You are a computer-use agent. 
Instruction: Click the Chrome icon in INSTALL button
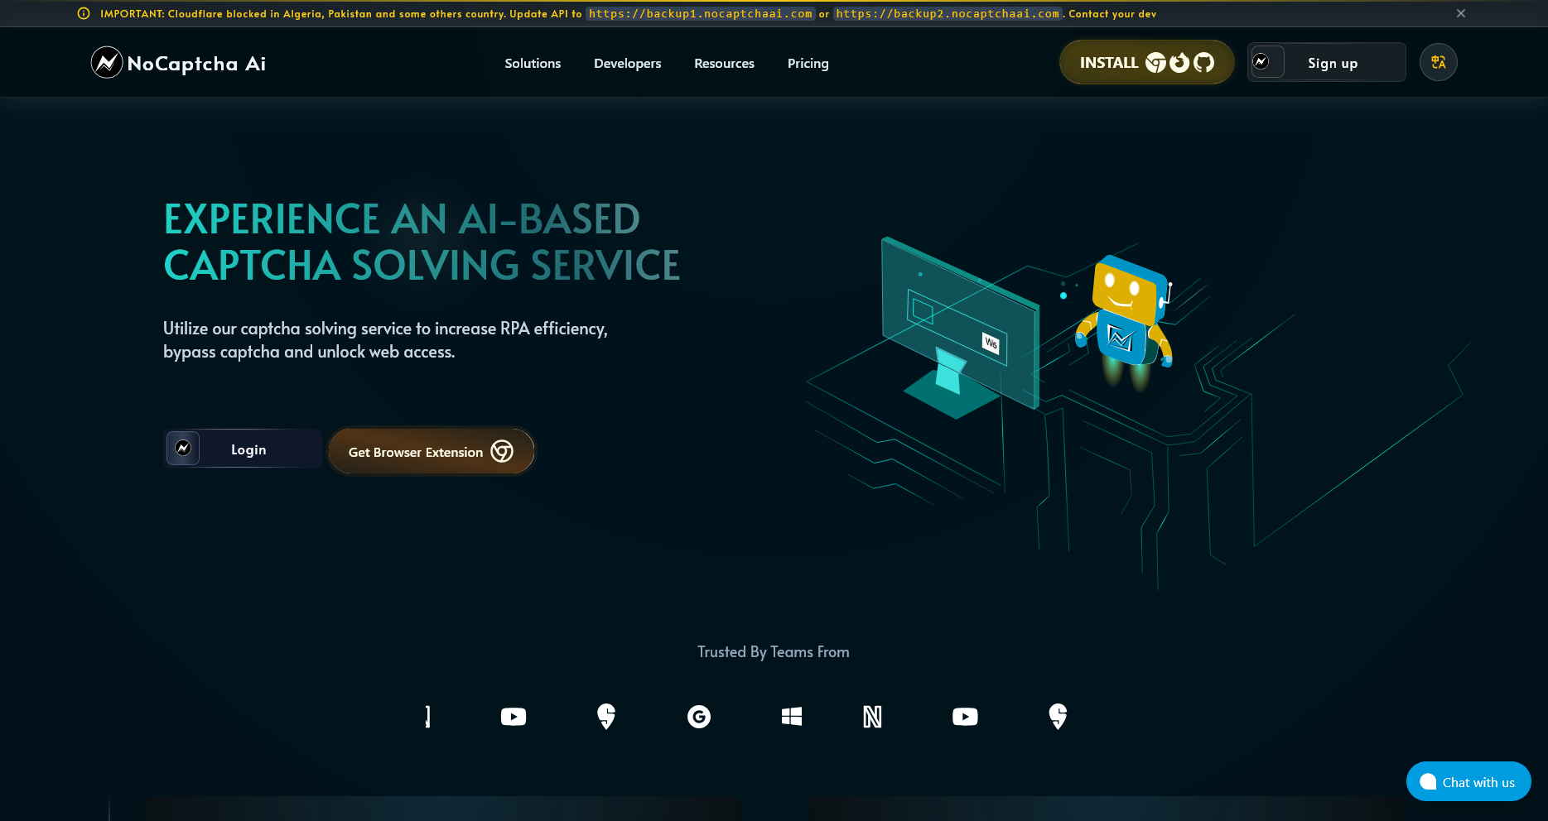(x=1155, y=63)
